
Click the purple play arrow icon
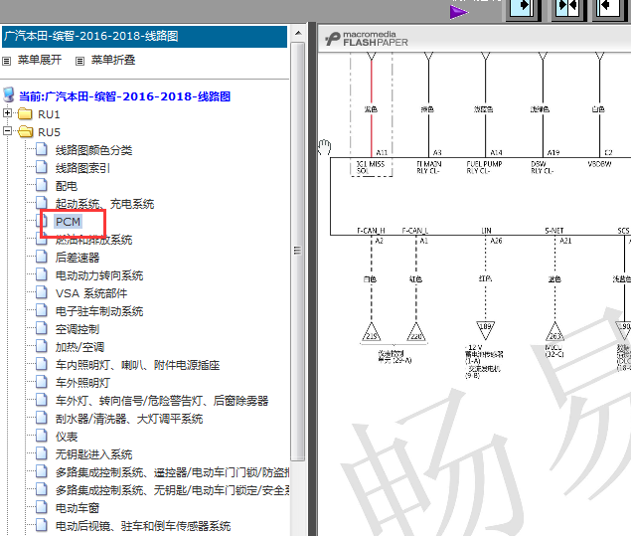(x=458, y=12)
